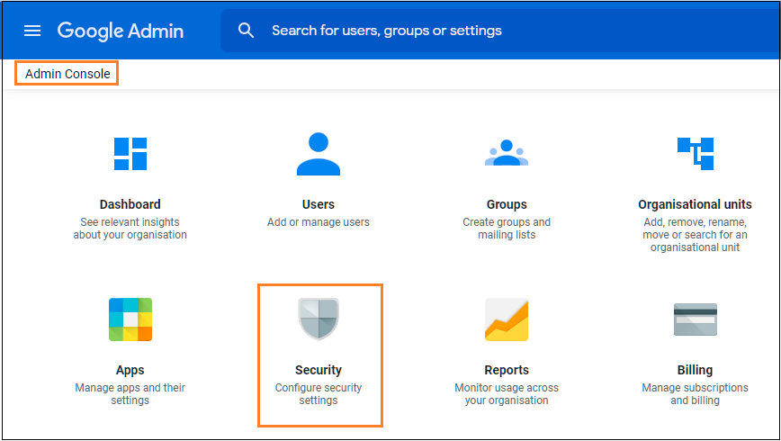This screenshot has height=441, width=781.
Task: Open the Reports heading link
Action: (x=507, y=370)
